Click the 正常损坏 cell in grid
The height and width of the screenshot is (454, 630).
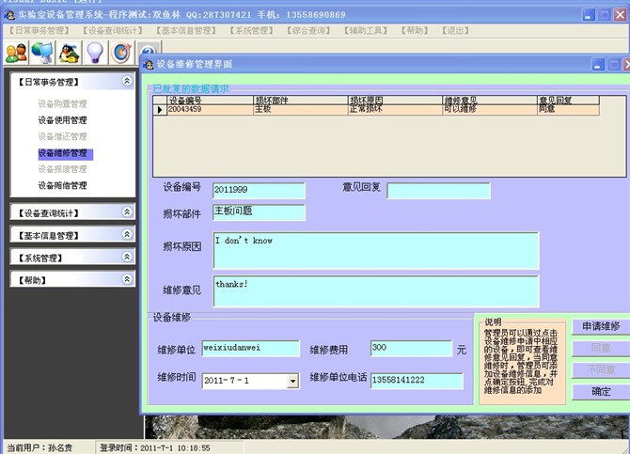point(395,110)
